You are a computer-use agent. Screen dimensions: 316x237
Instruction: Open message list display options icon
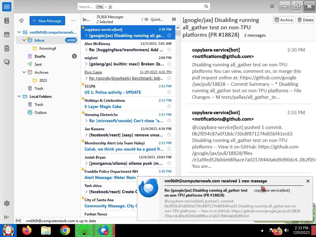pyautogui.click(x=174, y=19)
